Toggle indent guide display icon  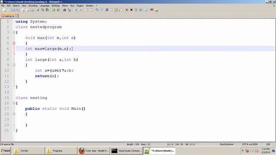tap(107, 10)
